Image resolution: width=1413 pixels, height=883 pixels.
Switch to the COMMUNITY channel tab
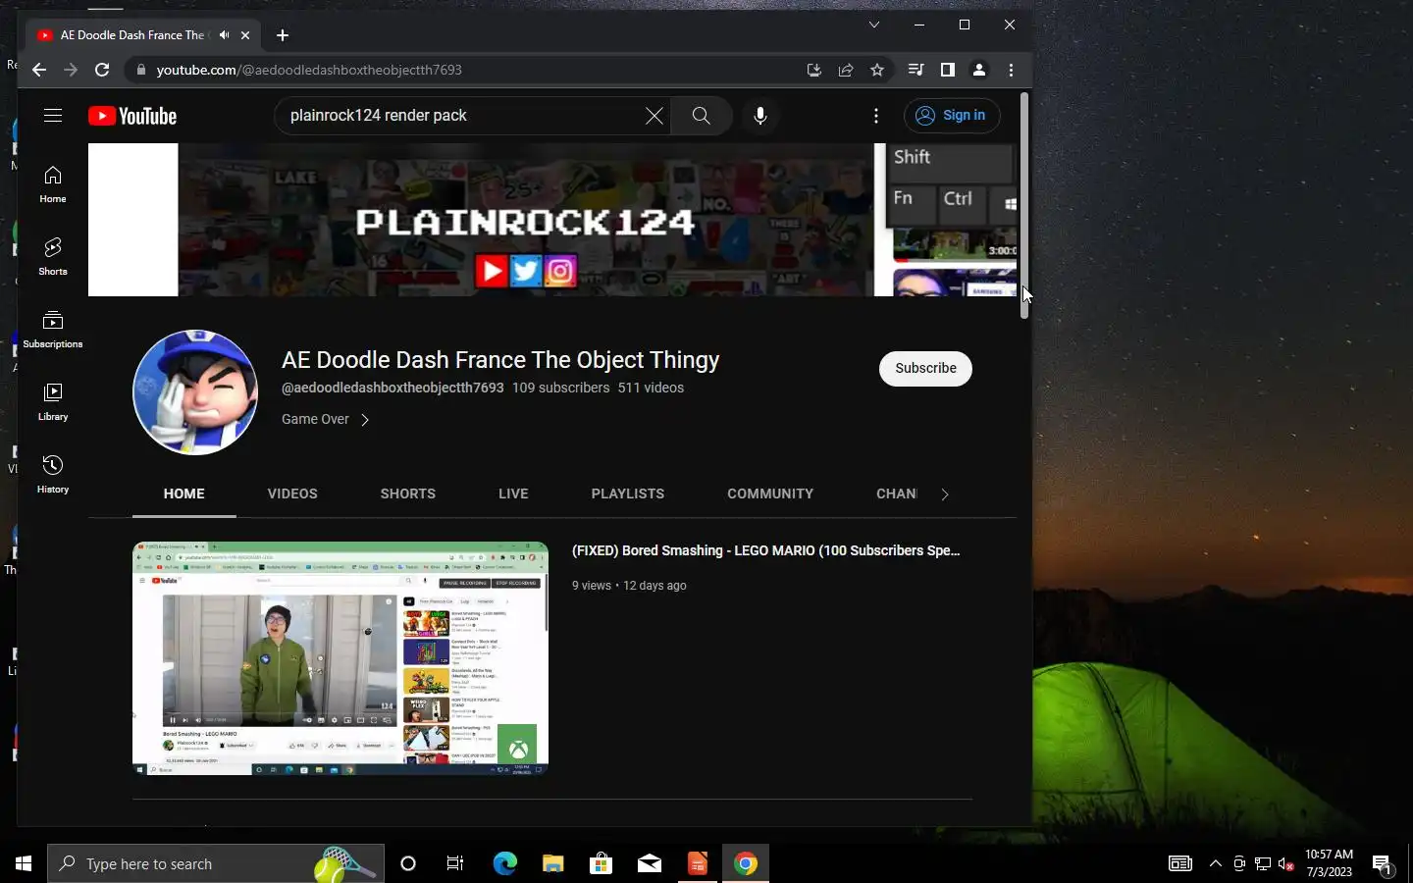coord(770,493)
